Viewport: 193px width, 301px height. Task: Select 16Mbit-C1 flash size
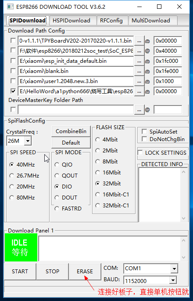[112, 195]
